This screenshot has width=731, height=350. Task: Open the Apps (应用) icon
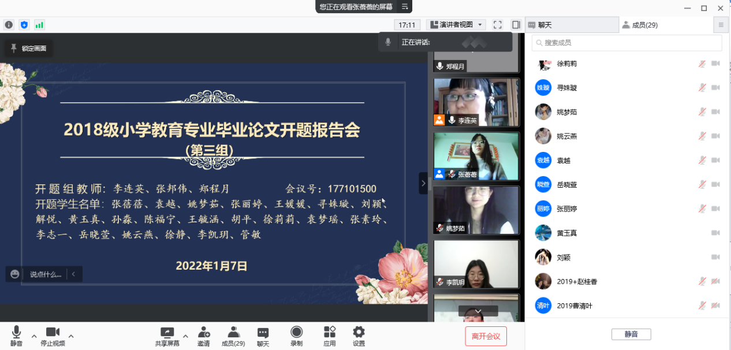(330, 333)
